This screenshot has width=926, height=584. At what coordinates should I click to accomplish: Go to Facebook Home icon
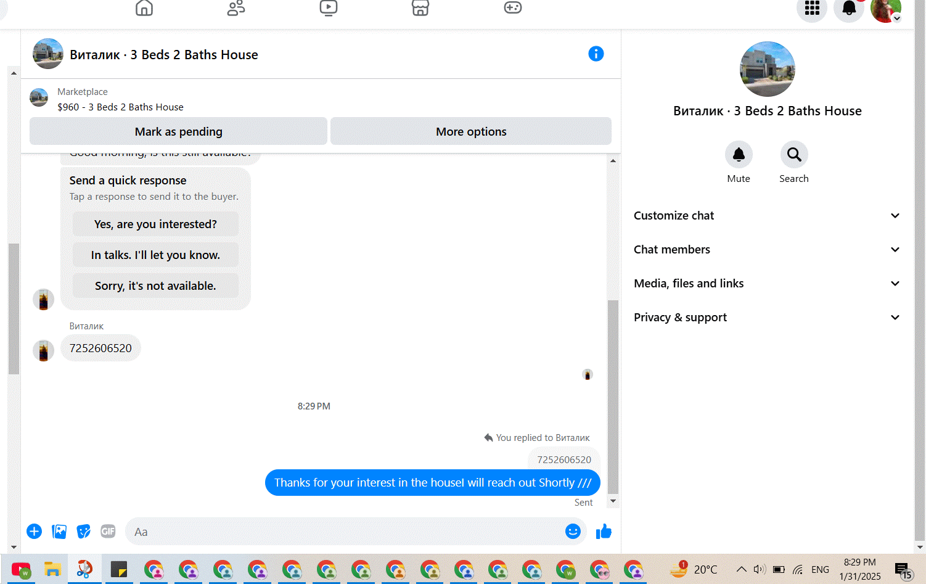[x=144, y=7]
